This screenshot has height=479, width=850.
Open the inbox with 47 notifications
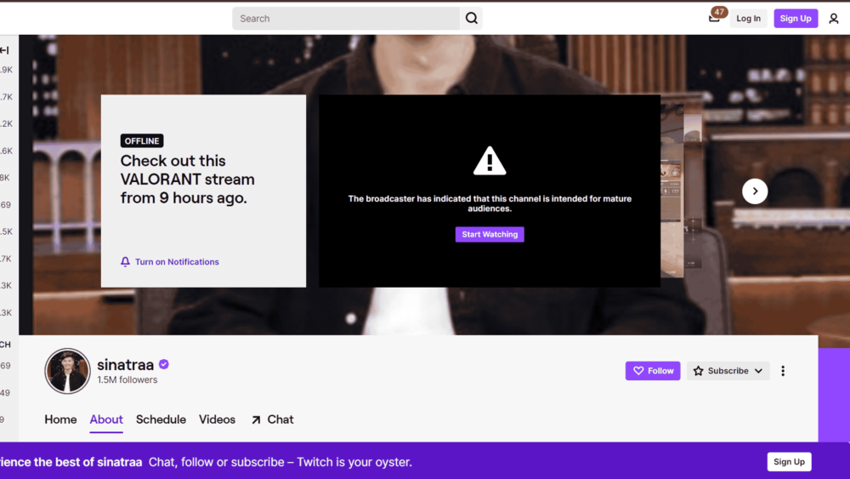(x=715, y=18)
